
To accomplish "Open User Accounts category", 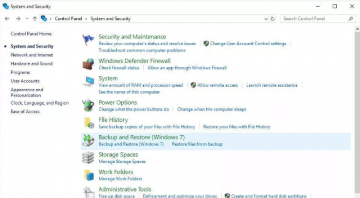I will [x=25, y=81].
